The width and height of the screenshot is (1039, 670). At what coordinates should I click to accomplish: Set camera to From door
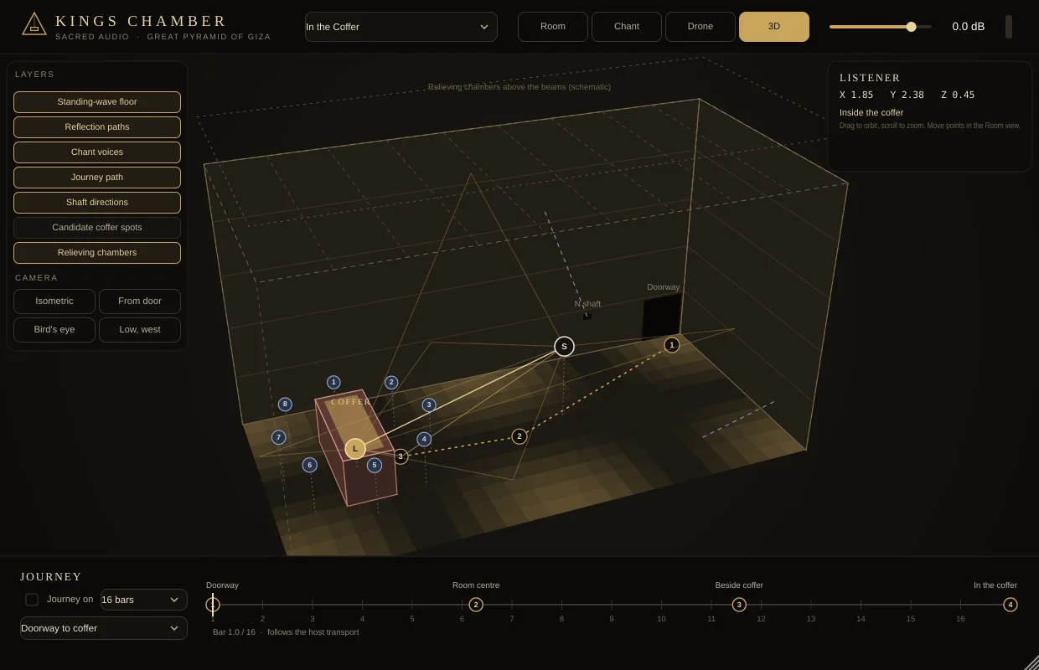click(x=140, y=301)
